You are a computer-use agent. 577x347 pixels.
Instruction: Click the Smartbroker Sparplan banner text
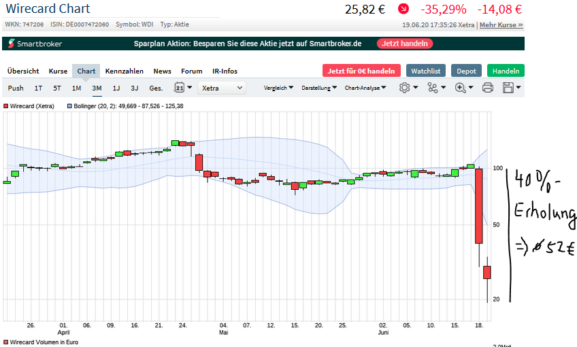248,44
